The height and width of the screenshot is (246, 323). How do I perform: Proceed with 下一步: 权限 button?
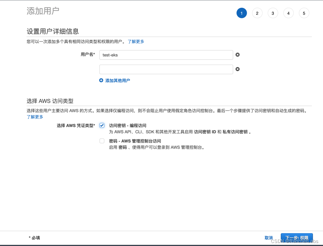pos(297,238)
